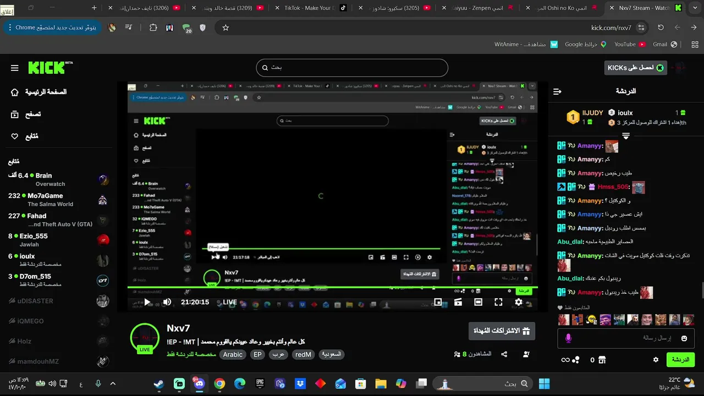
Task: Open clip creation icon in player
Action: point(458,302)
